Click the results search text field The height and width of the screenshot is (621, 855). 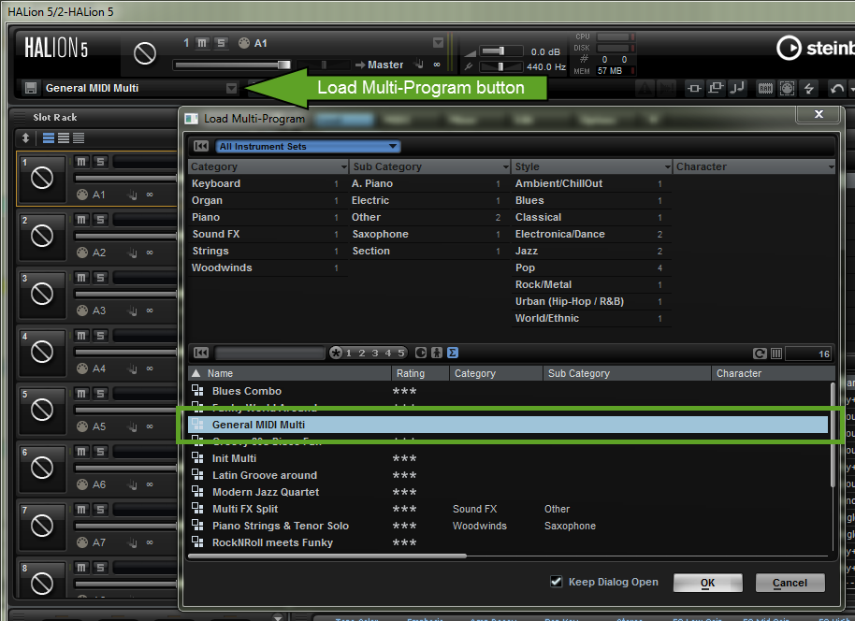coord(270,353)
